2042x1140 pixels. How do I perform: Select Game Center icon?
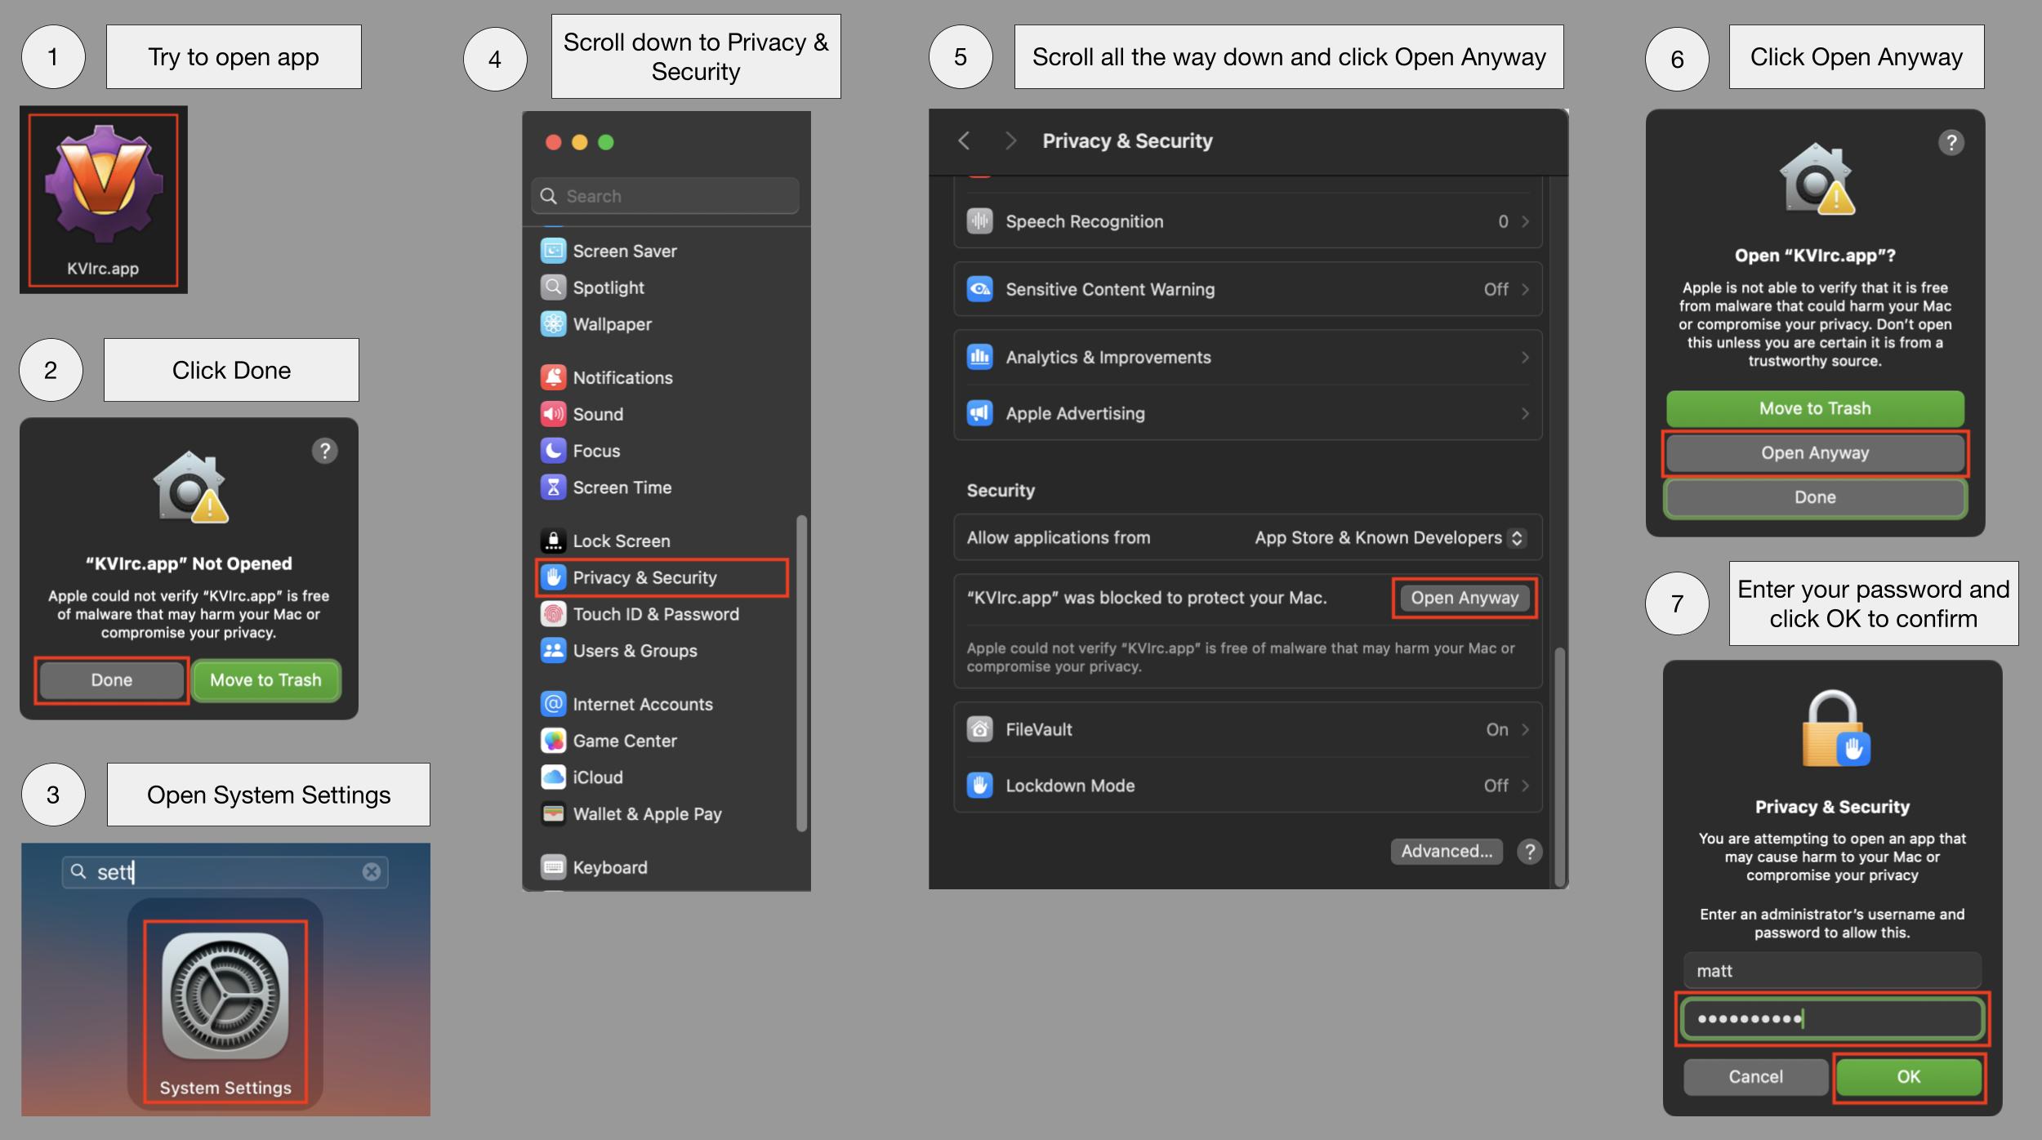click(553, 741)
